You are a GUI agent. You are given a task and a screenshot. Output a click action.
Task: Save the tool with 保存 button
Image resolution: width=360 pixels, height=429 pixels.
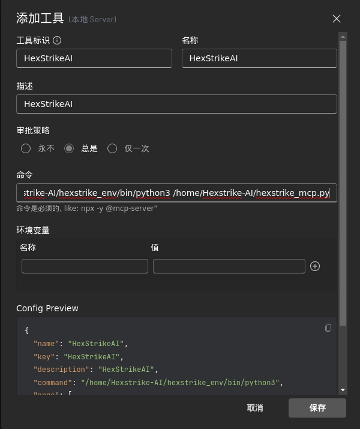tap(317, 408)
